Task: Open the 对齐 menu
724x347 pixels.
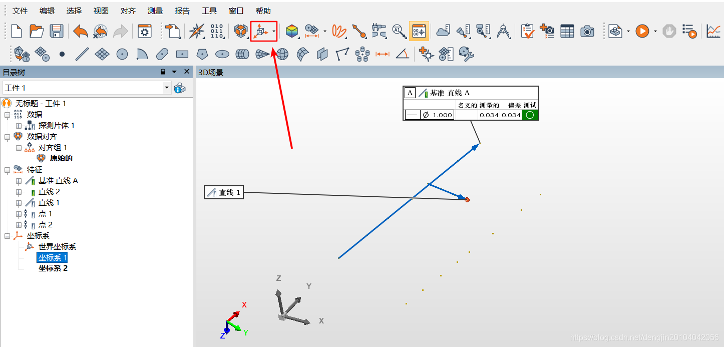Action: tap(128, 11)
